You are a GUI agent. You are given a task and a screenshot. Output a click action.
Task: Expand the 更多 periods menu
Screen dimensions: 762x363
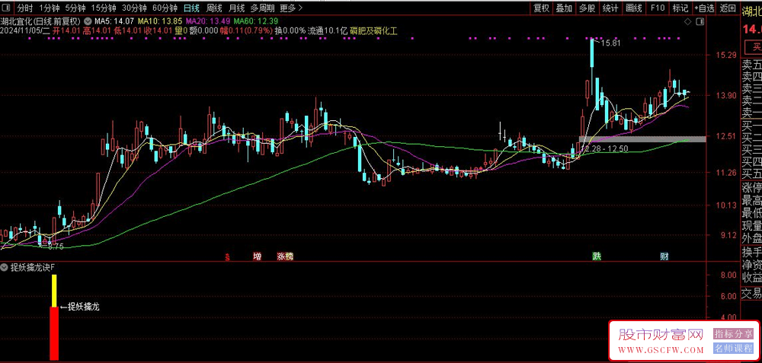coord(291,8)
